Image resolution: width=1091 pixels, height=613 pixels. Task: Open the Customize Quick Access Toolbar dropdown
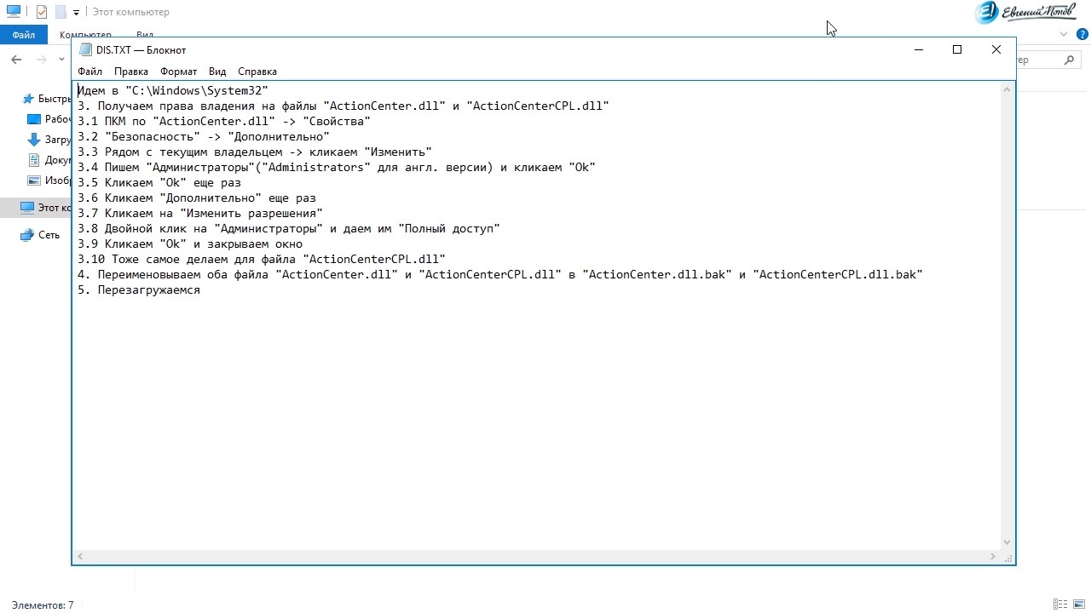pos(76,13)
